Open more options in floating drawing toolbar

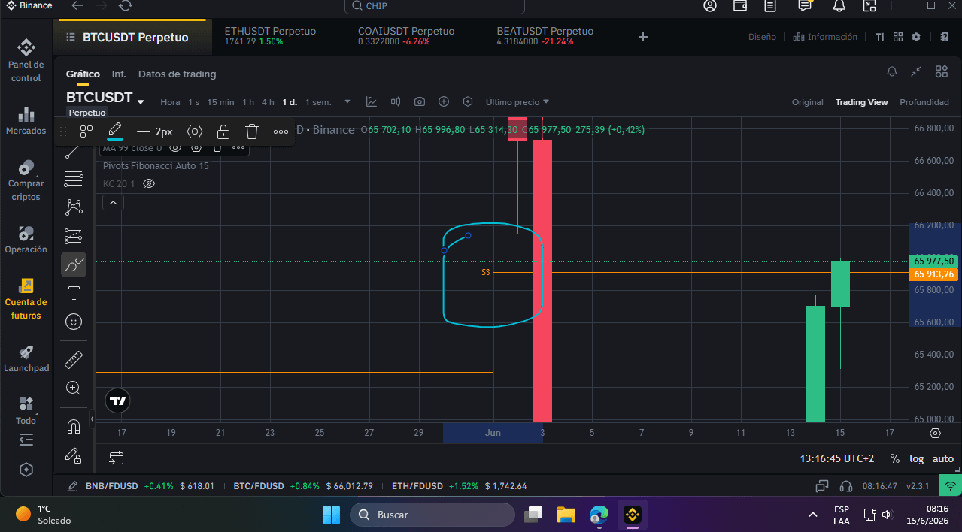point(281,131)
